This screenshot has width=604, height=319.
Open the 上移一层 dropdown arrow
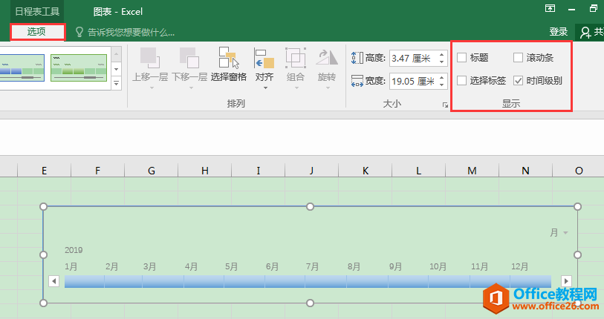pos(152,88)
